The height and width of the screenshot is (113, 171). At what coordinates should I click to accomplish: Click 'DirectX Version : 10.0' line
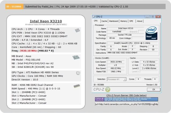[x=25, y=80]
